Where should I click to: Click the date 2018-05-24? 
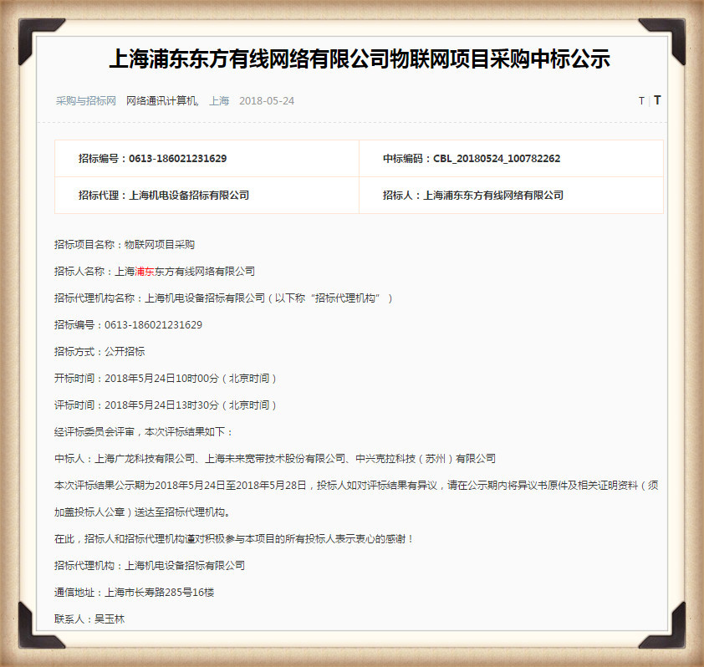click(x=267, y=101)
